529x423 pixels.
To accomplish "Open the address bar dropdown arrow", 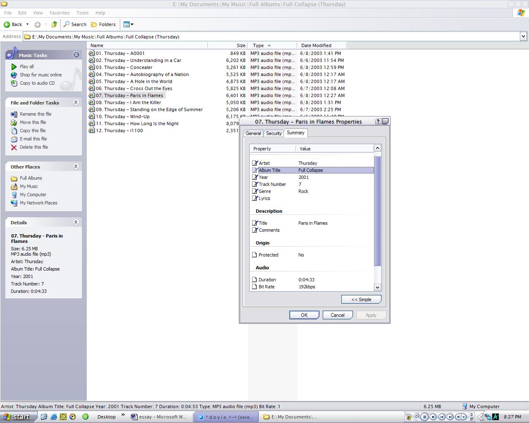I will [x=523, y=36].
